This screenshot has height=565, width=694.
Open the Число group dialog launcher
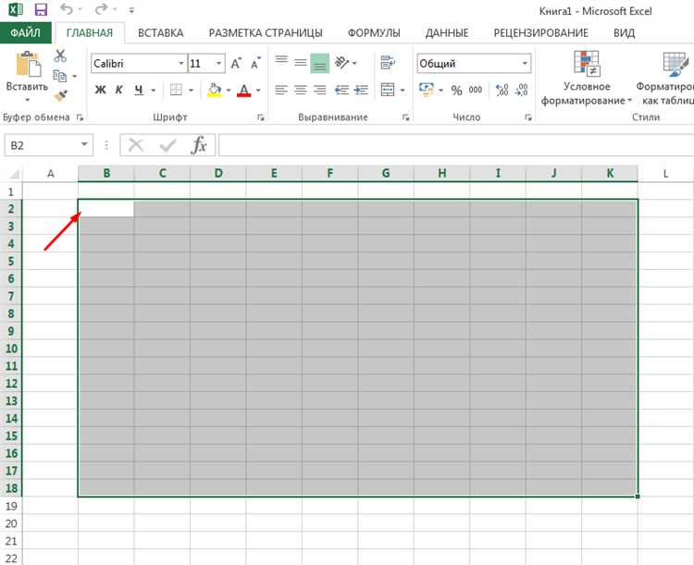click(528, 117)
